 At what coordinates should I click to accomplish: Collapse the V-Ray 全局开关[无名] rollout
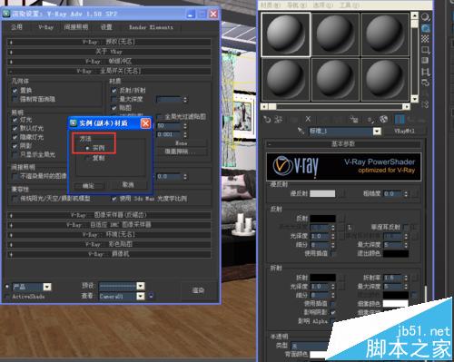point(109,72)
